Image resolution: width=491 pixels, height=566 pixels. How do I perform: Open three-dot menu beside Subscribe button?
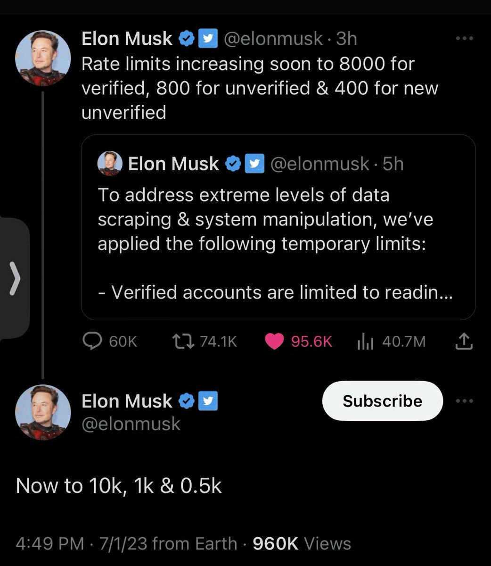point(464,401)
